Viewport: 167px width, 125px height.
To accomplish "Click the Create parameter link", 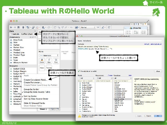I will pos(110,75).
